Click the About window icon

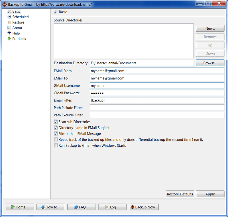tap(9, 28)
